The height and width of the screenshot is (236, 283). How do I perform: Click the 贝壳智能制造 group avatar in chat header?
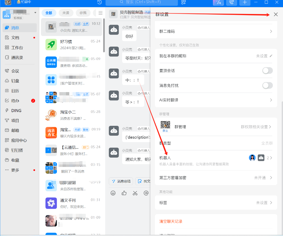pos(113,14)
